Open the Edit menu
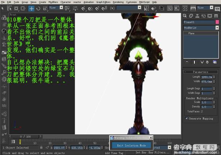221x155 pixels. [9, 2]
